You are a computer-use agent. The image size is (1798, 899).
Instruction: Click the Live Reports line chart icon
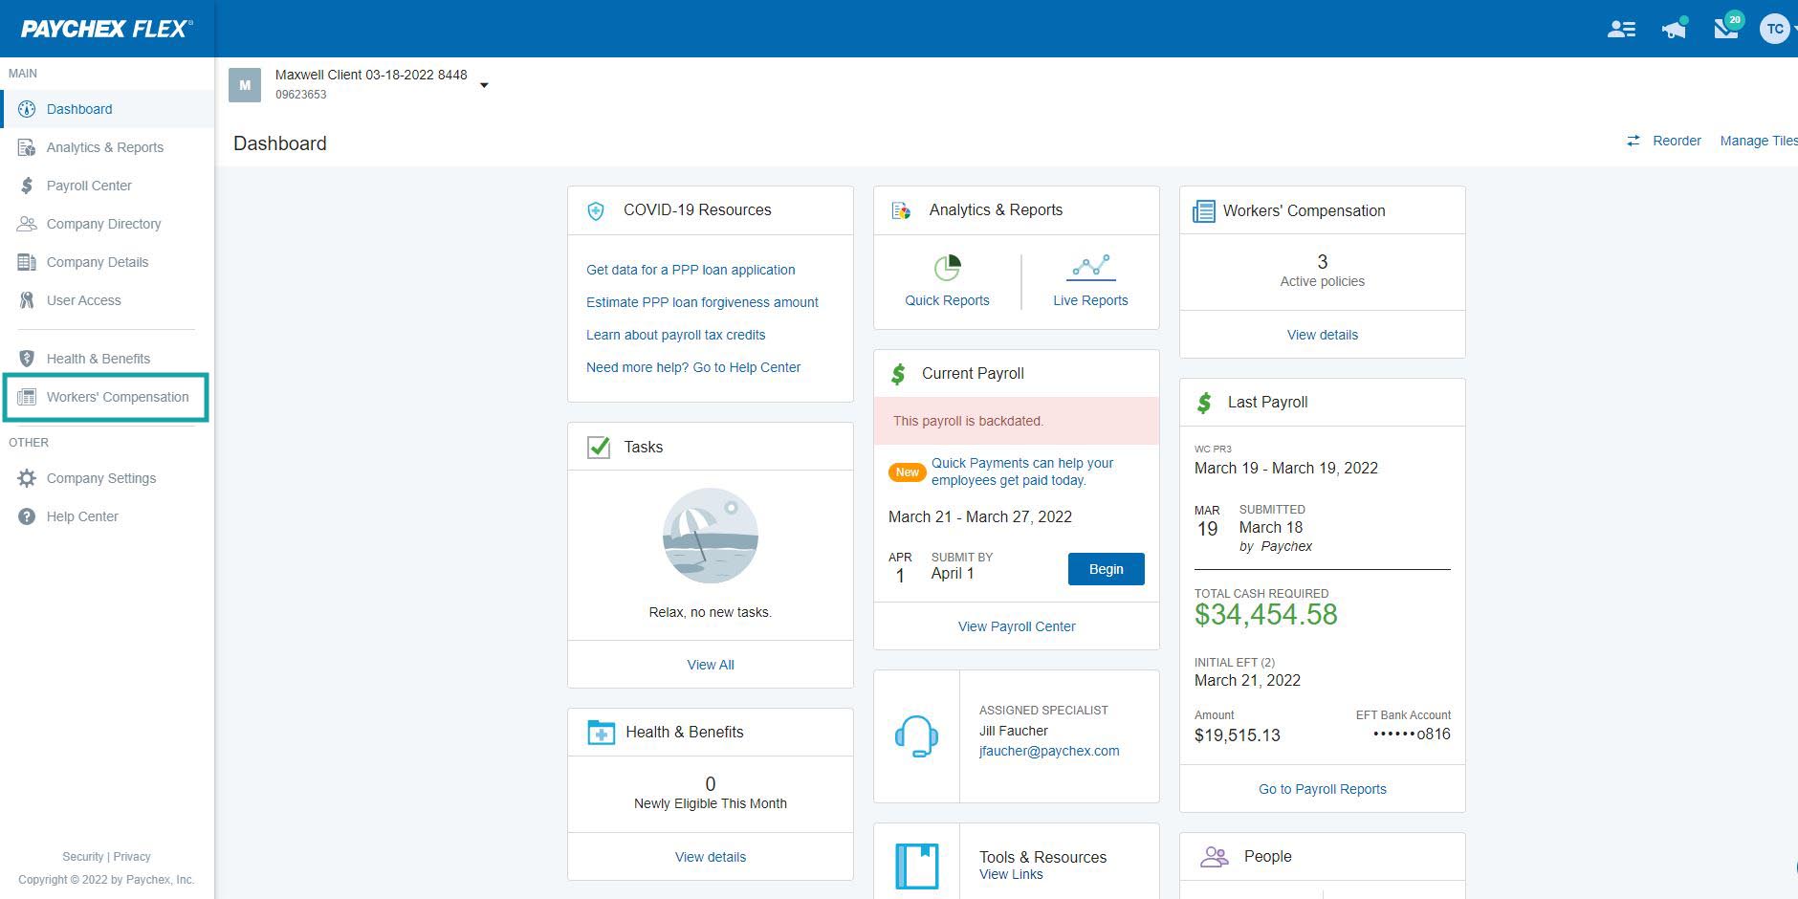pyautogui.click(x=1090, y=267)
